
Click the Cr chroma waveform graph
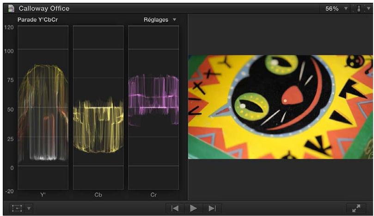click(153, 108)
